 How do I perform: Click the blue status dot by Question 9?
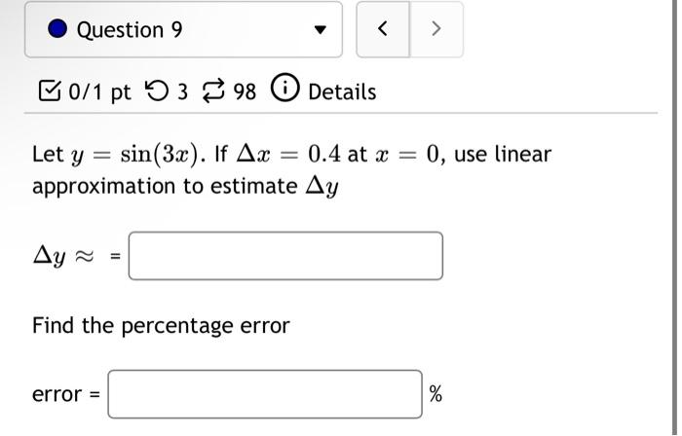click(x=57, y=29)
